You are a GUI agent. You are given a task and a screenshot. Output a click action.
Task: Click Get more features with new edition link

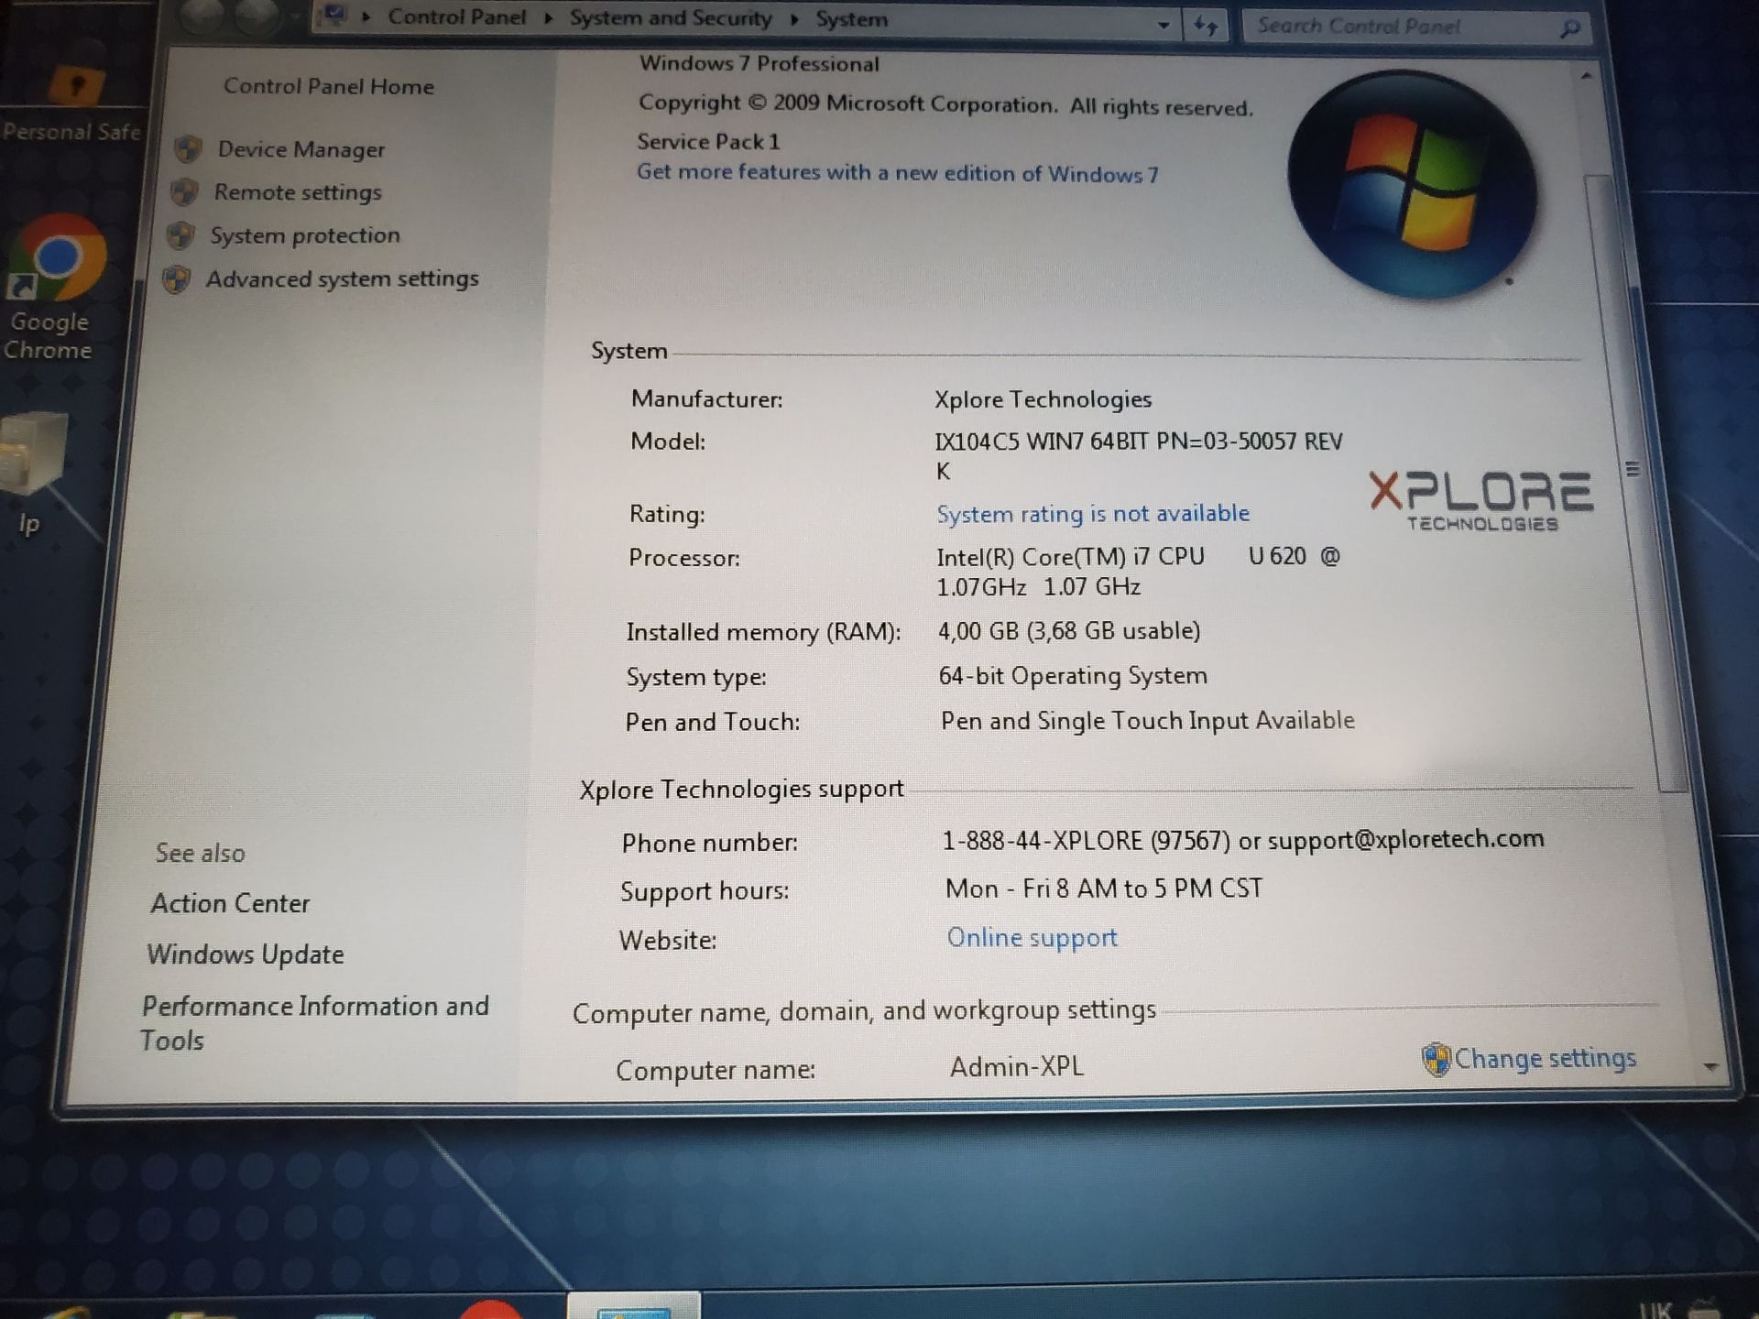point(898,173)
